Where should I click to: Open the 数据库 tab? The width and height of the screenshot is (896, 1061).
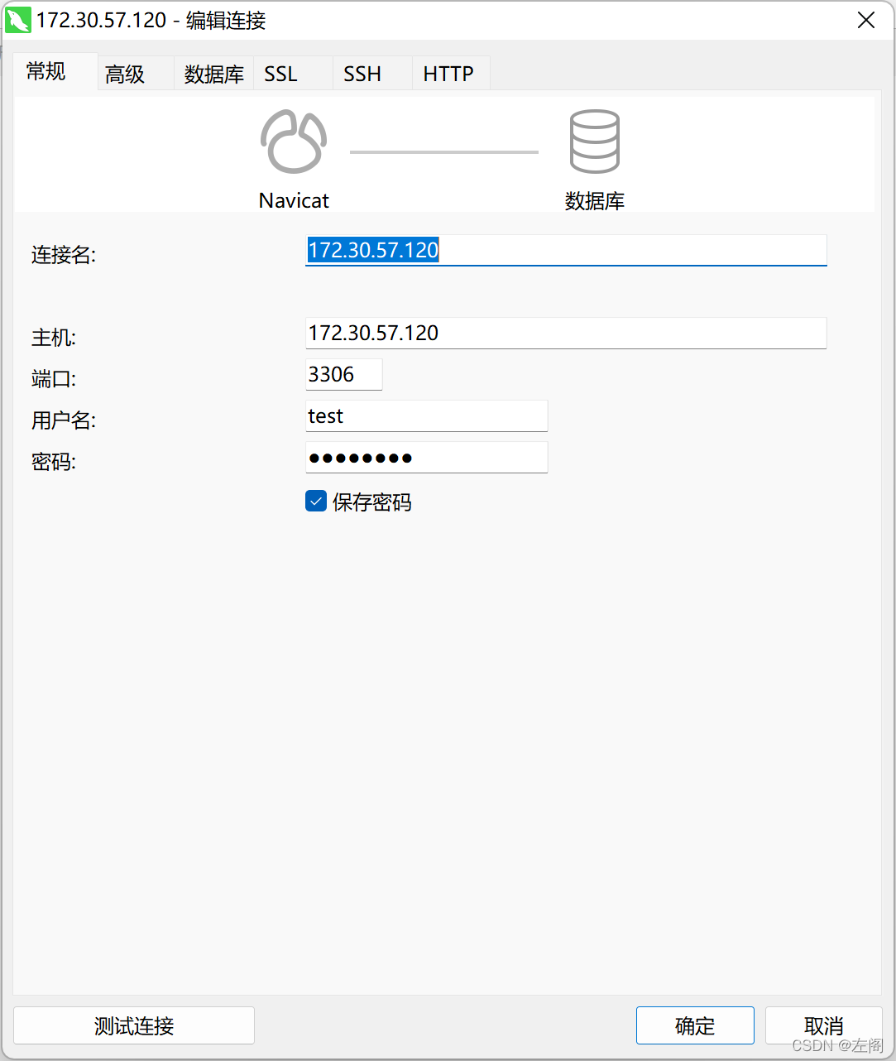click(x=213, y=73)
